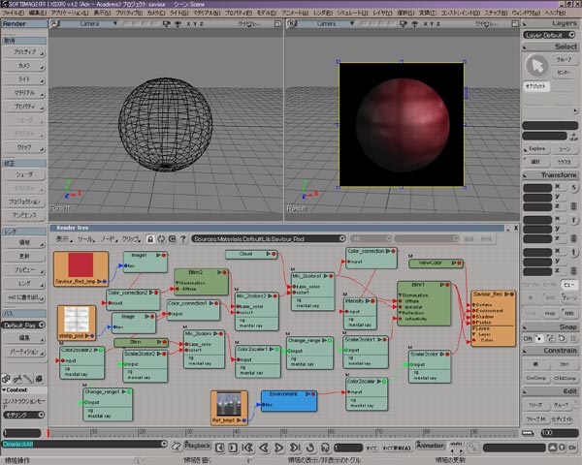Viewport: 582px width, 465px height.
Task: Click the Translate t transform icon
Action: [574, 253]
